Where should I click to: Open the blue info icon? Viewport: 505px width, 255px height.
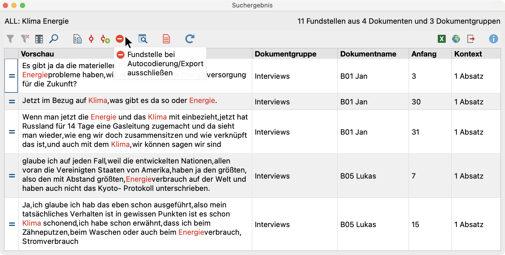494,39
